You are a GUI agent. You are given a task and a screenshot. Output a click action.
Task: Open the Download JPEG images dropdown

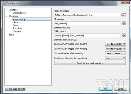tap(116, 49)
